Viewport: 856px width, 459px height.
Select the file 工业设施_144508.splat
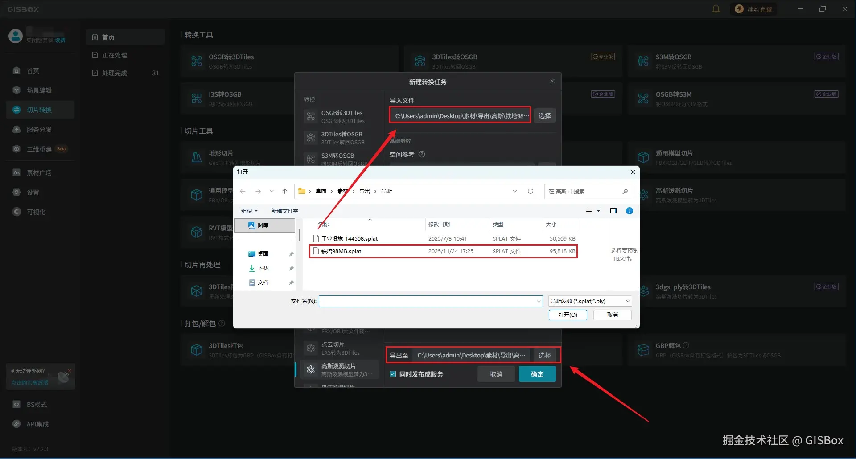coord(444,238)
